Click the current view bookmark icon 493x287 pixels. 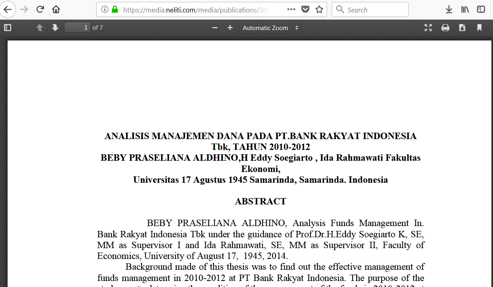(479, 28)
